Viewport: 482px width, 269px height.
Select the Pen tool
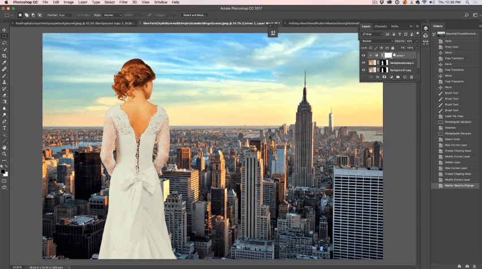[5, 122]
